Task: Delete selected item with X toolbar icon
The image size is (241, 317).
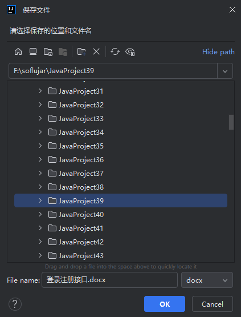Action: (x=96, y=52)
